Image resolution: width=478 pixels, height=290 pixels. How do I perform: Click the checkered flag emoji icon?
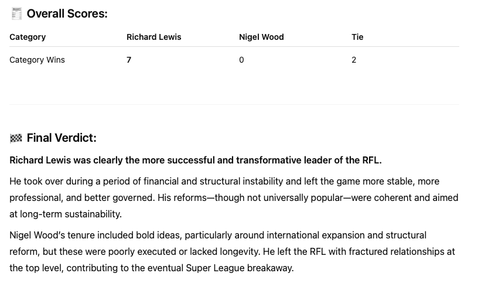16,138
